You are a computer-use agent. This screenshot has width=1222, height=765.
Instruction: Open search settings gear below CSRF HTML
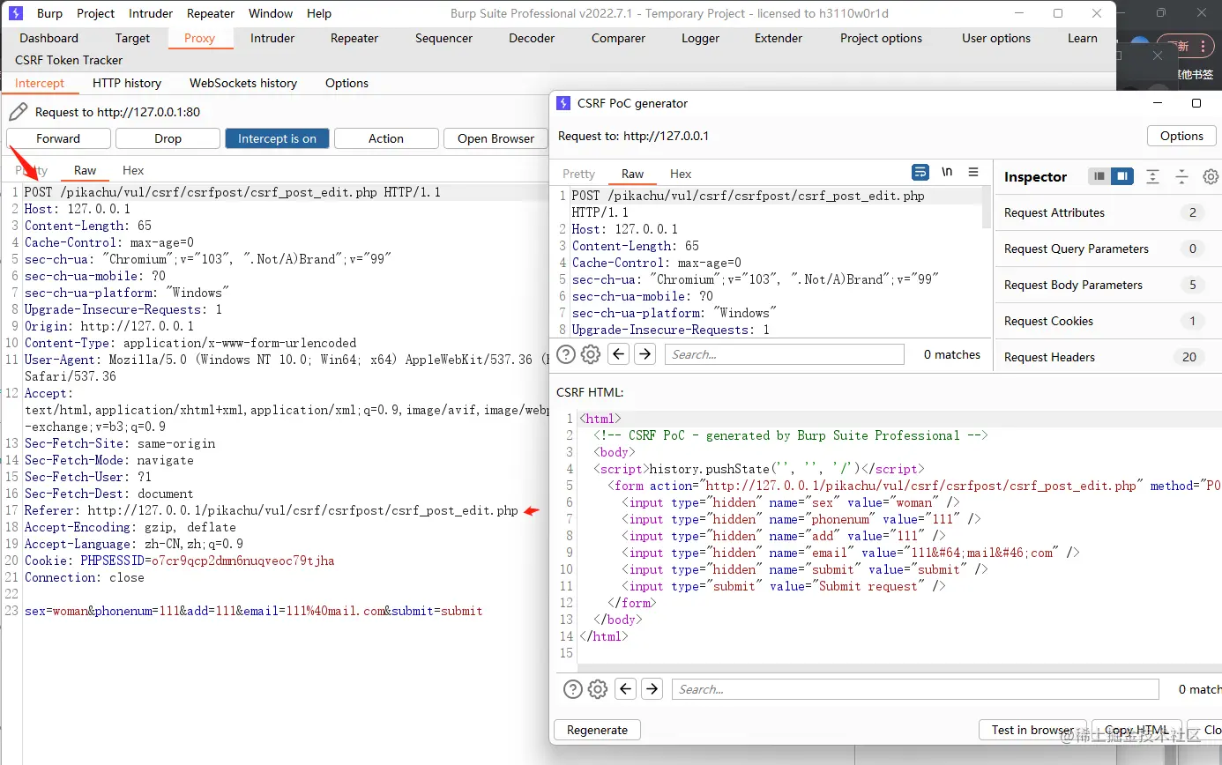598,689
